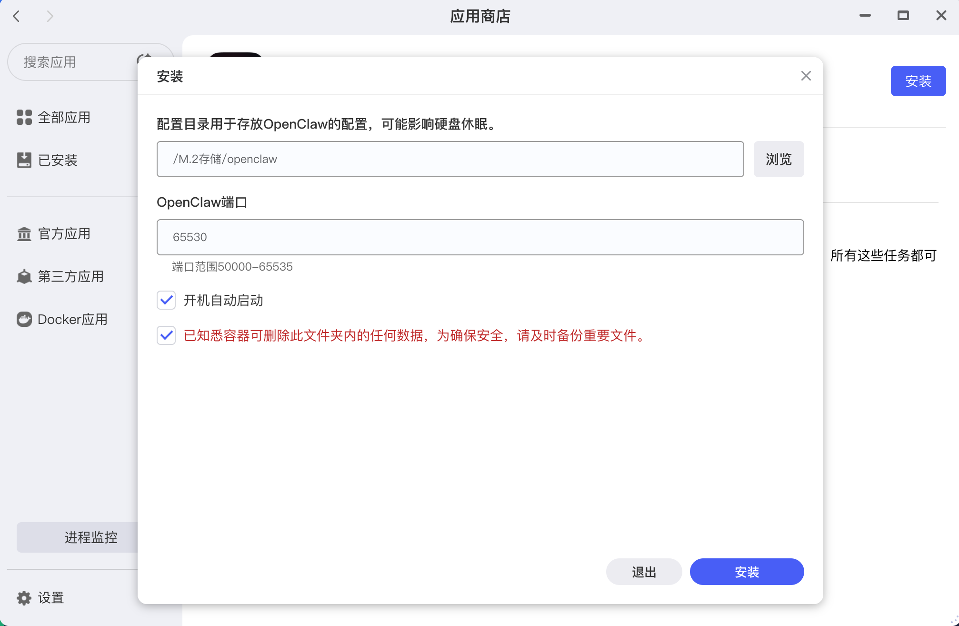Click the 第三方应用 box icon
Viewport: 959px width, 626px height.
[x=24, y=276]
